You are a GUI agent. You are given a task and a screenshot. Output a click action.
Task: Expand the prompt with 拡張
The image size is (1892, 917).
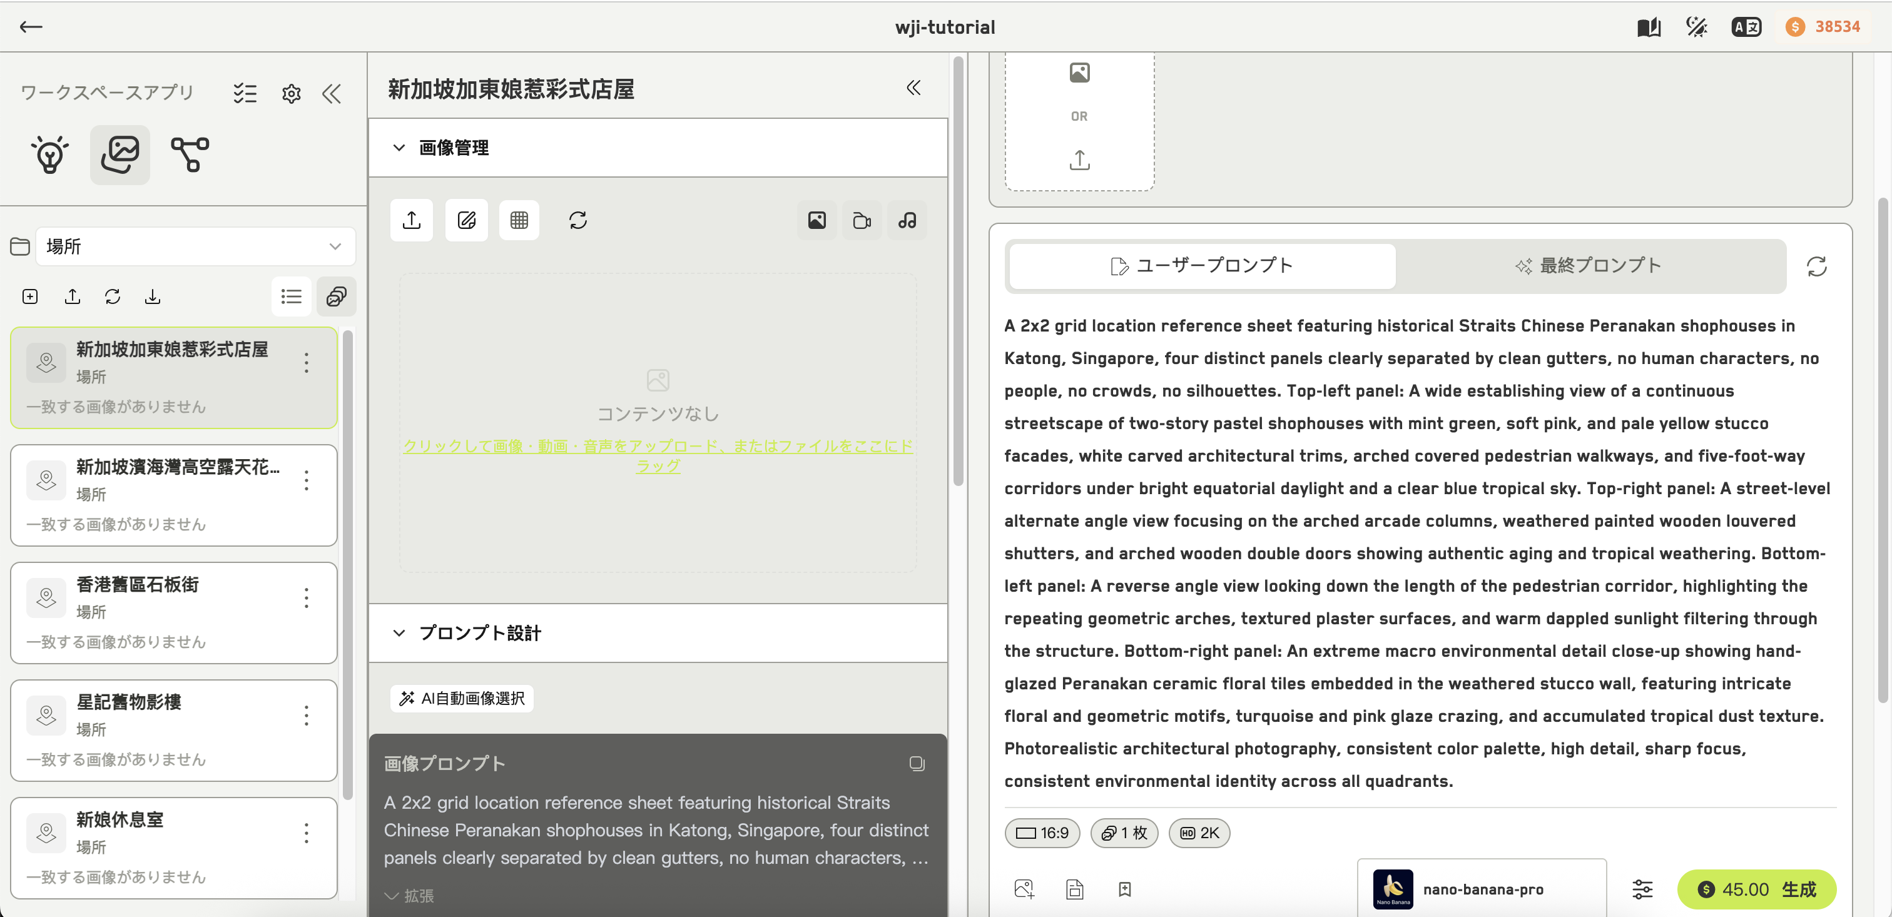[x=410, y=896]
